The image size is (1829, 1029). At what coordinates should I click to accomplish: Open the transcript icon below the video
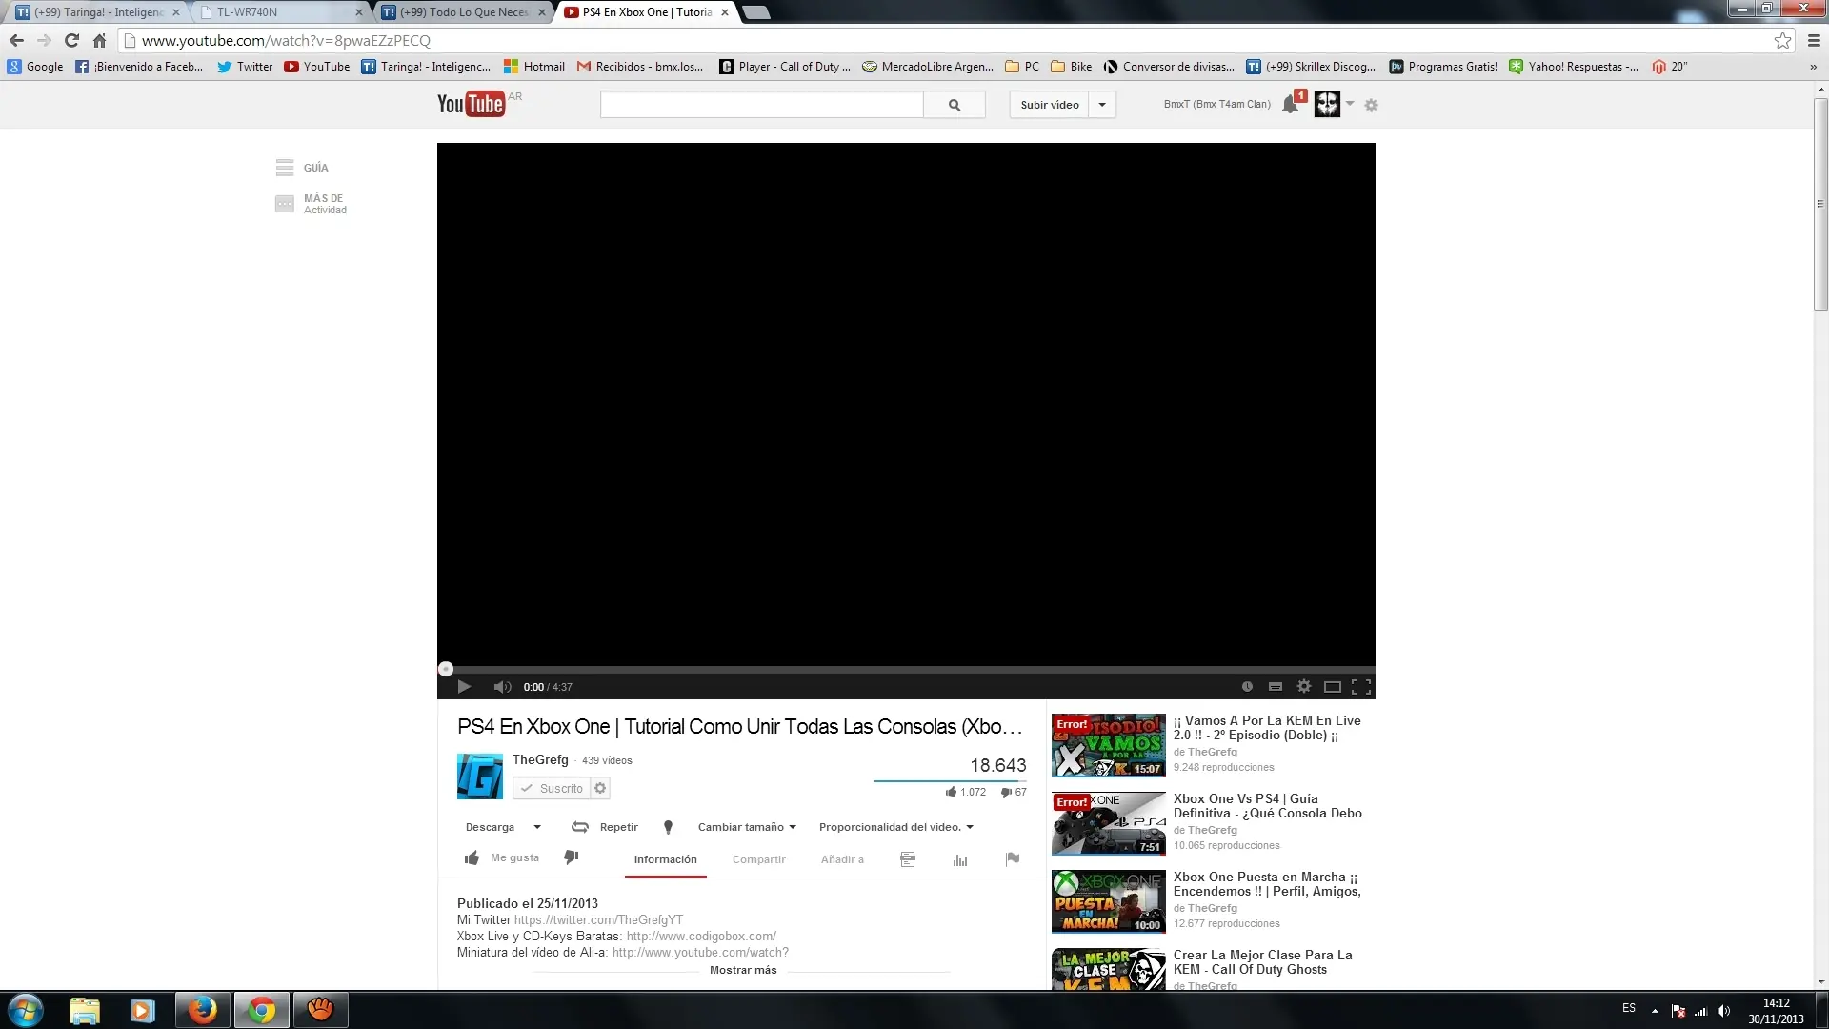[x=908, y=859]
